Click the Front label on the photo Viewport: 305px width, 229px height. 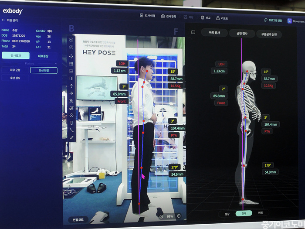(x=122, y=101)
